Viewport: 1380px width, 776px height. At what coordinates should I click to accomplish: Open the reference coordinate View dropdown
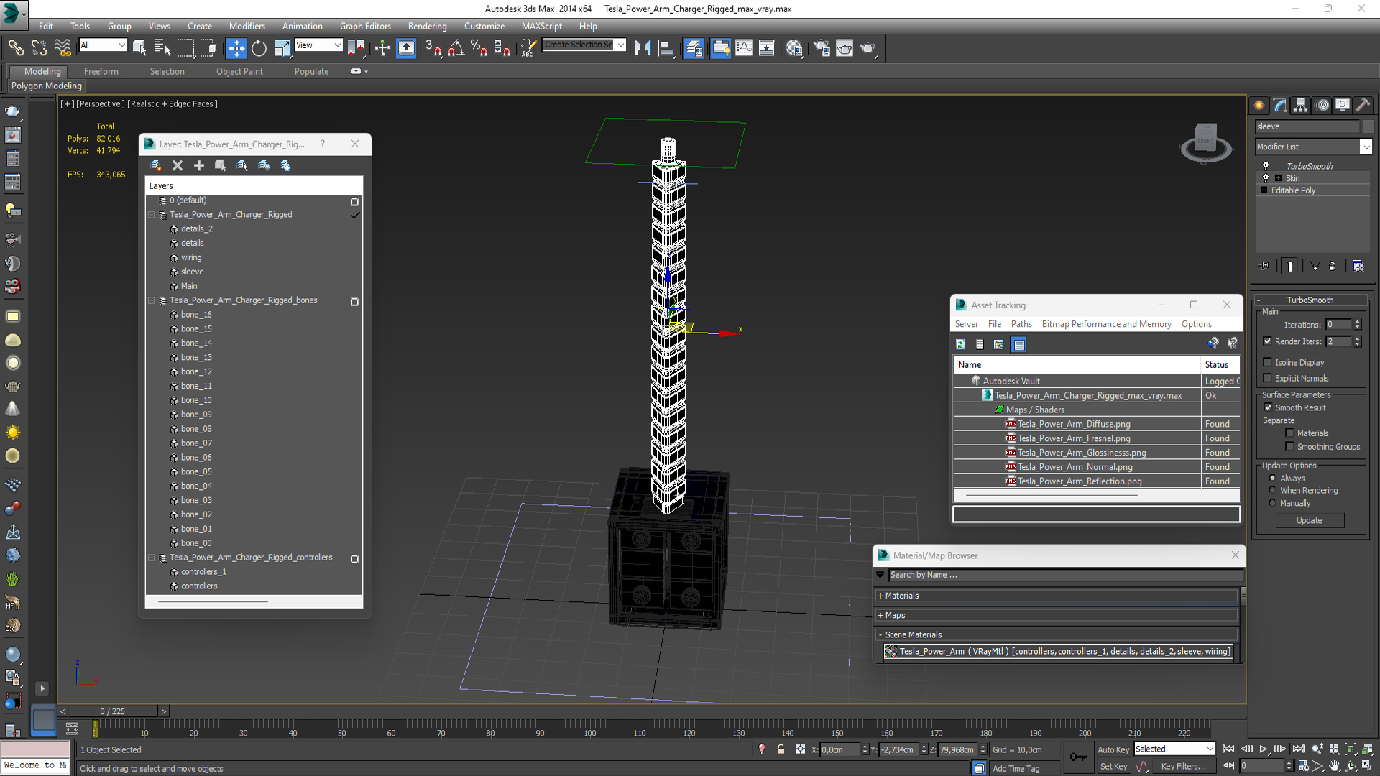click(x=318, y=45)
